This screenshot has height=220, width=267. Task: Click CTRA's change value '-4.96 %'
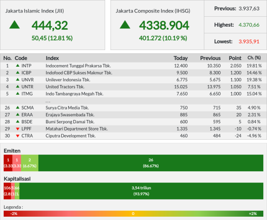[x=254, y=136]
